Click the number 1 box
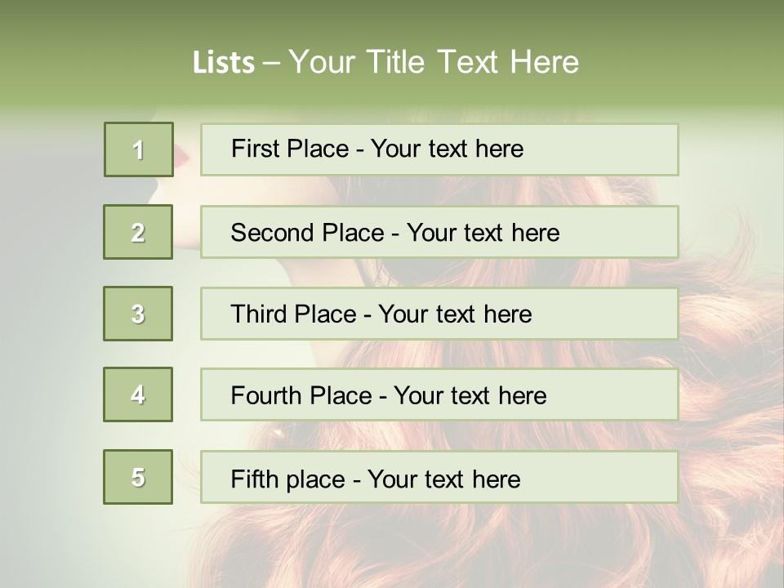The height and width of the screenshot is (588, 784). point(139,149)
